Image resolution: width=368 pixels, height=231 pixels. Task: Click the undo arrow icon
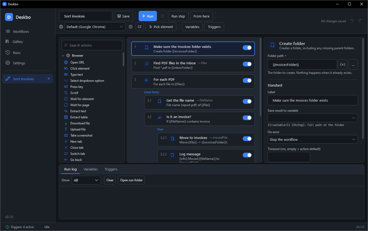pos(352,21)
